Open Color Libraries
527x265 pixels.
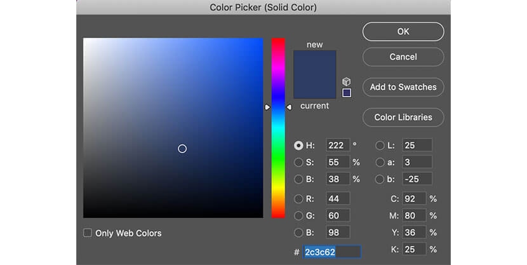pyautogui.click(x=403, y=117)
